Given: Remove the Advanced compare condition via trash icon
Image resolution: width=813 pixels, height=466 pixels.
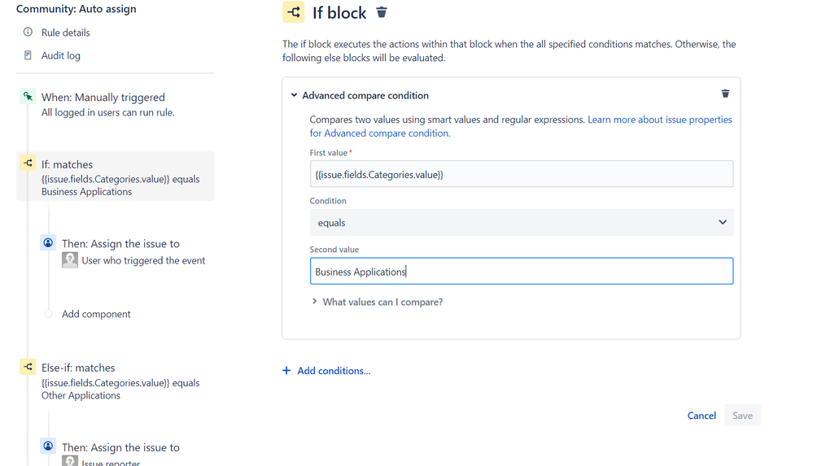Looking at the screenshot, I should 725,94.
